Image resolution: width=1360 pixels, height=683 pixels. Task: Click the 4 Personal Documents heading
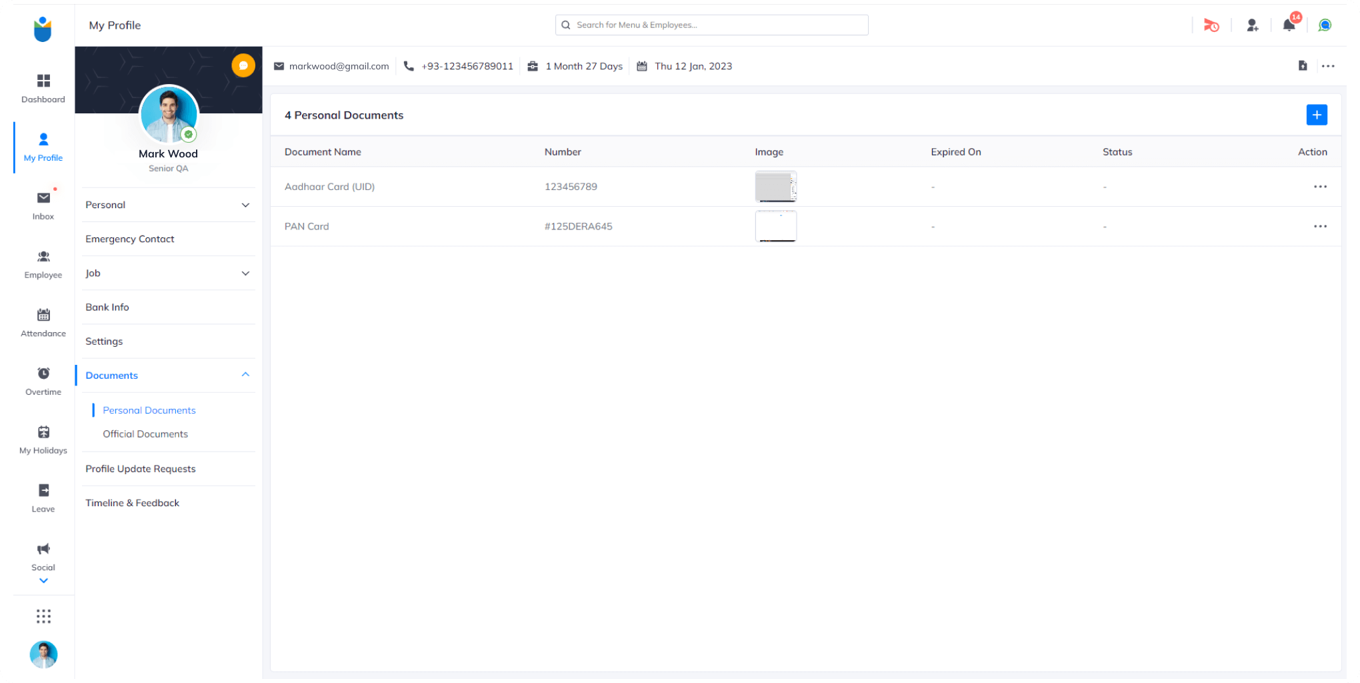click(x=344, y=115)
